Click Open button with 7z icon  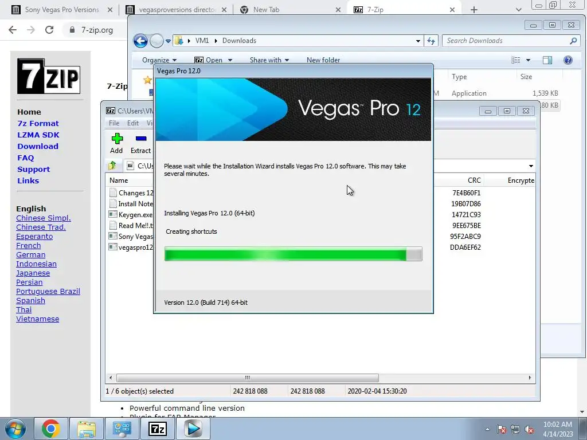[x=209, y=60]
